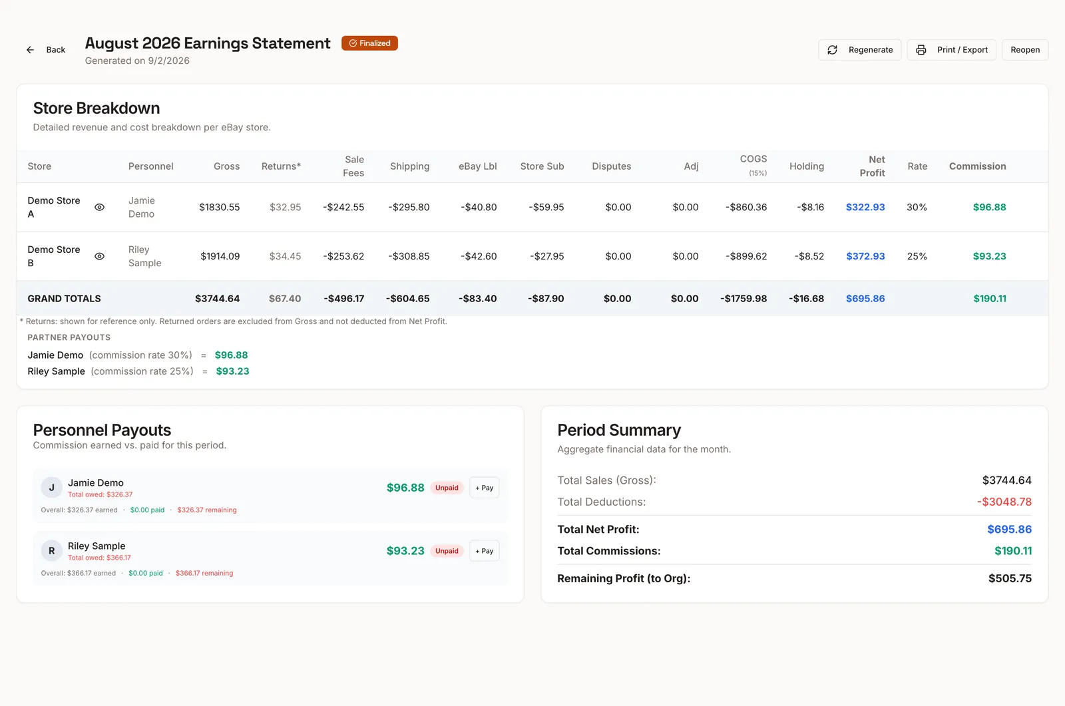Click the Net Profit column header

click(872, 166)
